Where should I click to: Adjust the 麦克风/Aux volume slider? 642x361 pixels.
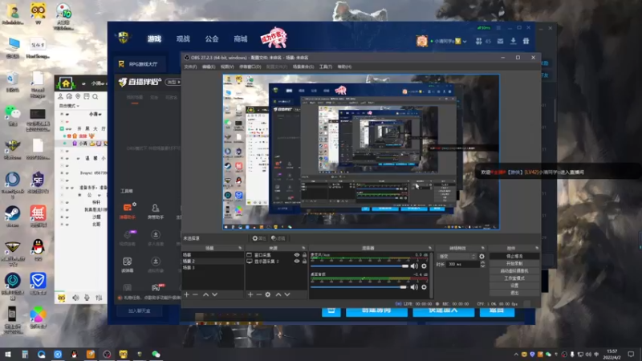click(360, 266)
